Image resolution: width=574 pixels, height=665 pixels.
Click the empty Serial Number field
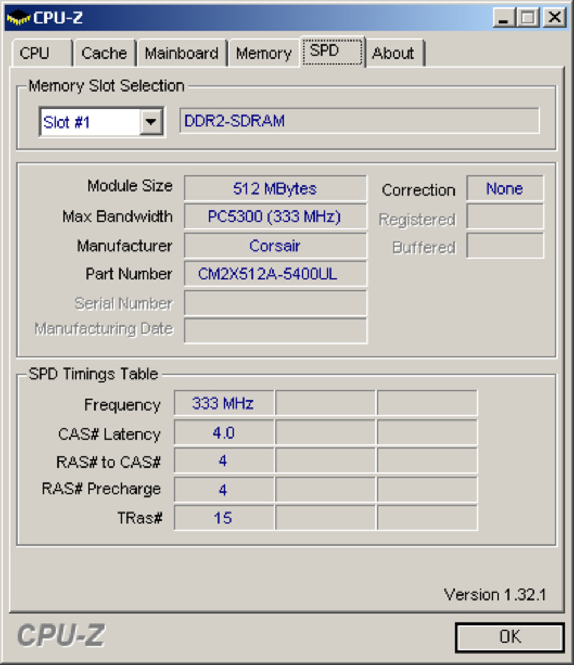click(275, 303)
